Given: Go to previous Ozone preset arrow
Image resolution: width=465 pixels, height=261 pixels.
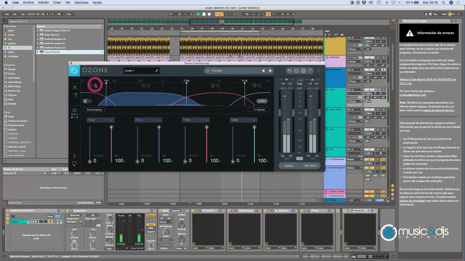Looking at the screenshot, I should tap(263, 71).
